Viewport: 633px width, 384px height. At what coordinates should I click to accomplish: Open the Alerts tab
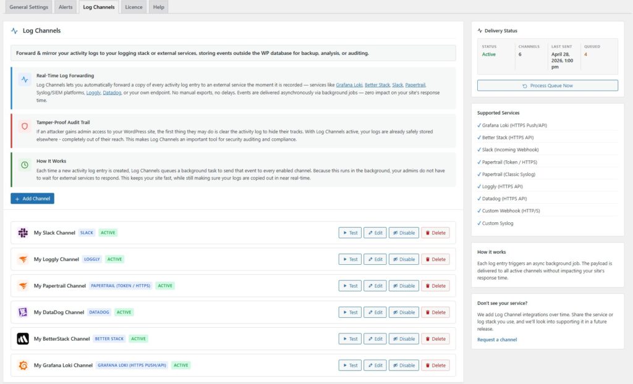click(x=66, y=7)
